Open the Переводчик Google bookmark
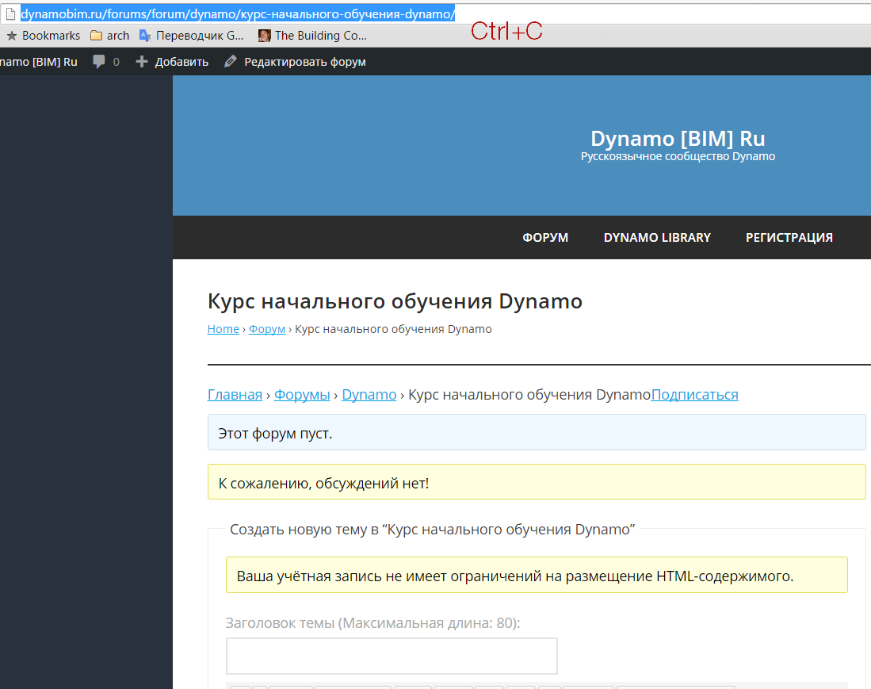 pos(192,36)
